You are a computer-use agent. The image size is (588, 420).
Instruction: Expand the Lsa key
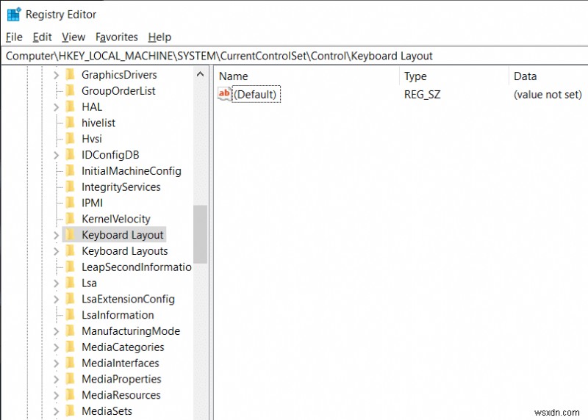(x=57, y=283)
